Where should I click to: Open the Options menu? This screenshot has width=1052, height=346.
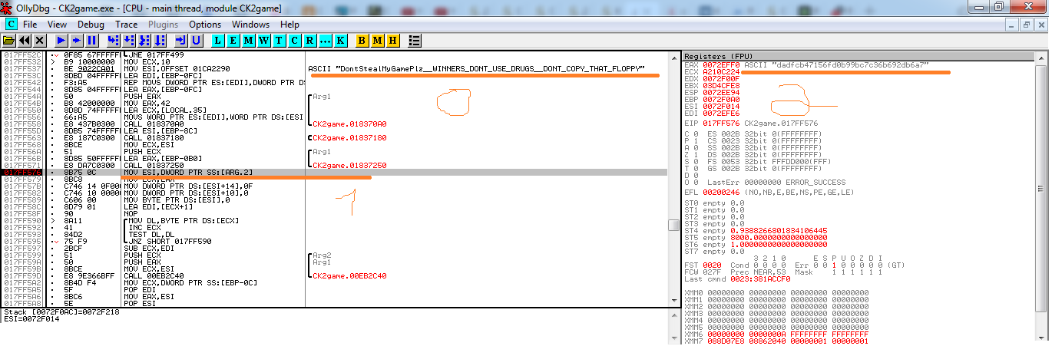[205, 25]
